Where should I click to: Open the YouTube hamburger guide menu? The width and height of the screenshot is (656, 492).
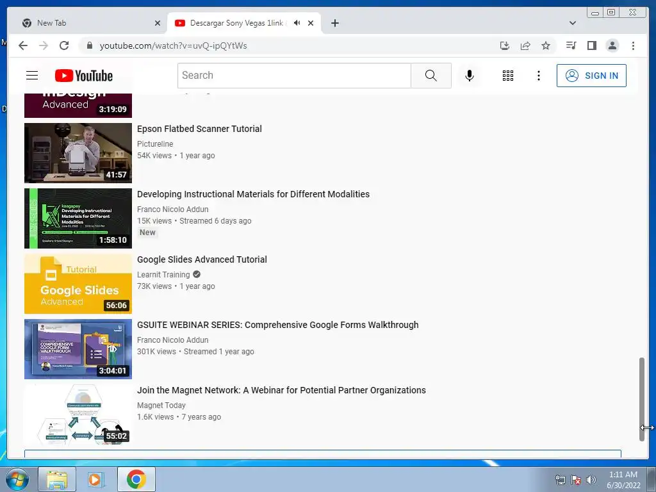pos(32,76)
